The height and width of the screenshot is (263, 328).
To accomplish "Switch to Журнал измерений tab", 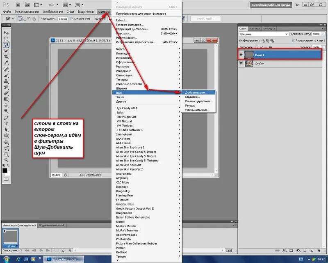I will [x=52, y=225].
